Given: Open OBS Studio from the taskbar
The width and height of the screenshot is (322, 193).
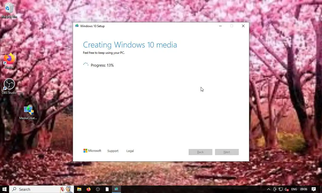Looking at the screenshot, I should tap(98, 189).
